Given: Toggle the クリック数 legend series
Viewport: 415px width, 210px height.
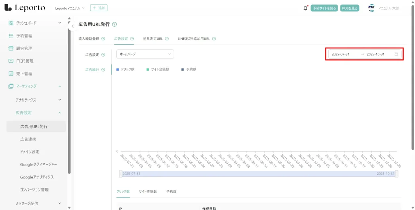Looking at the screenshot, I should pos(125,69).
